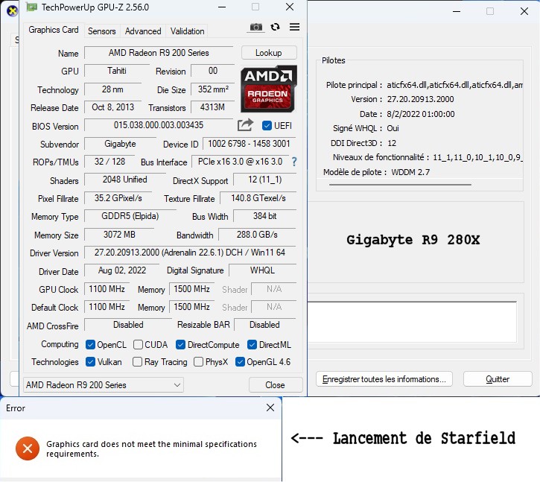Click the Pixel Fillrate 35.2 GPixel/s field

click(x=118, y=198)
